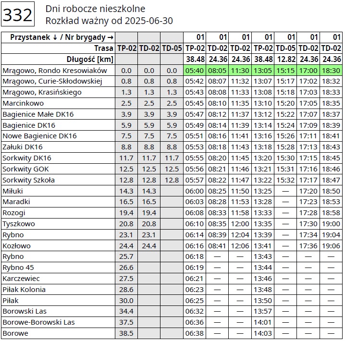This screenshot has height=341, width=345.
Task: Click time 13:57 at Borowski Las
Action: (x=263, y=311)
